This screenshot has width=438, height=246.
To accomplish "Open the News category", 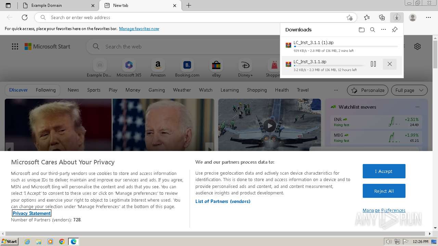I will coord(73,90).
